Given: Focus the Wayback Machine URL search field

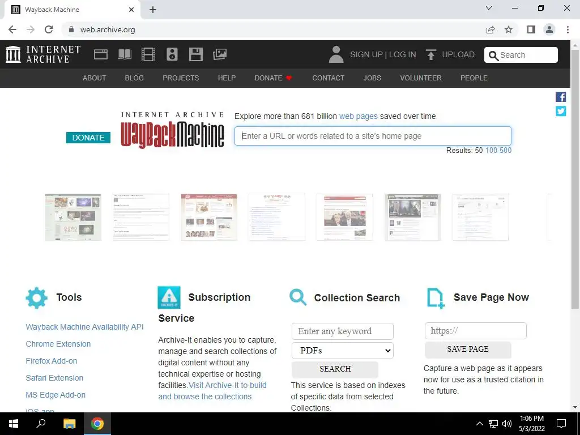Looking at the screenshot, I should (373, 136).
